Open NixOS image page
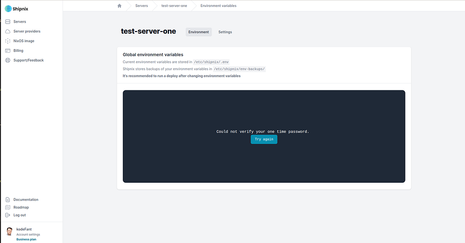 tap(24, 41)
